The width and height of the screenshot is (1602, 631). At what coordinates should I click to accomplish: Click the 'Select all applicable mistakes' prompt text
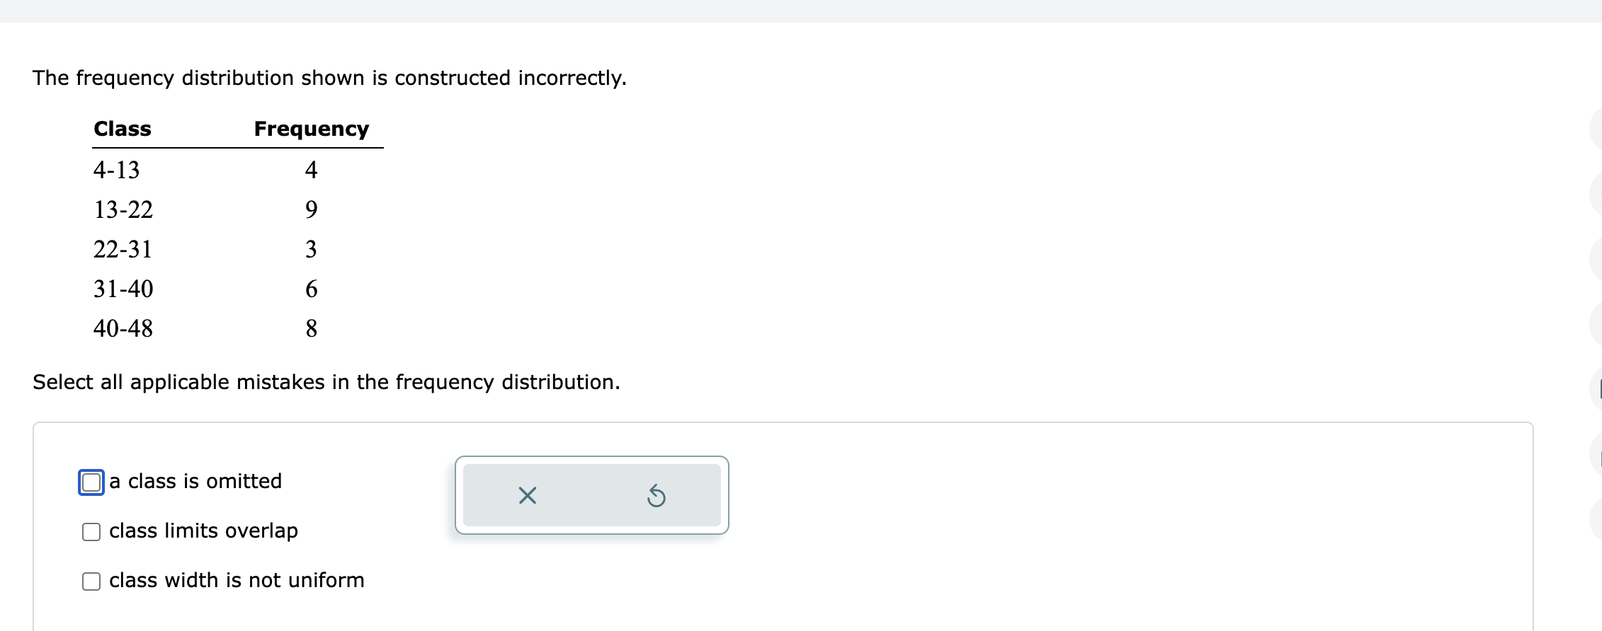click(x=326, y=381)
